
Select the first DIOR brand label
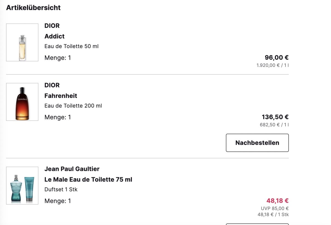tap(52, 26)
